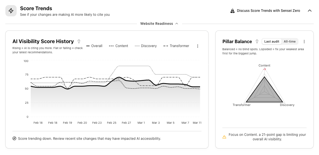Screen dimensions: 319x155
Task: Click the Discovery vertex label on radar chart
Action: [x=287, y=105]
